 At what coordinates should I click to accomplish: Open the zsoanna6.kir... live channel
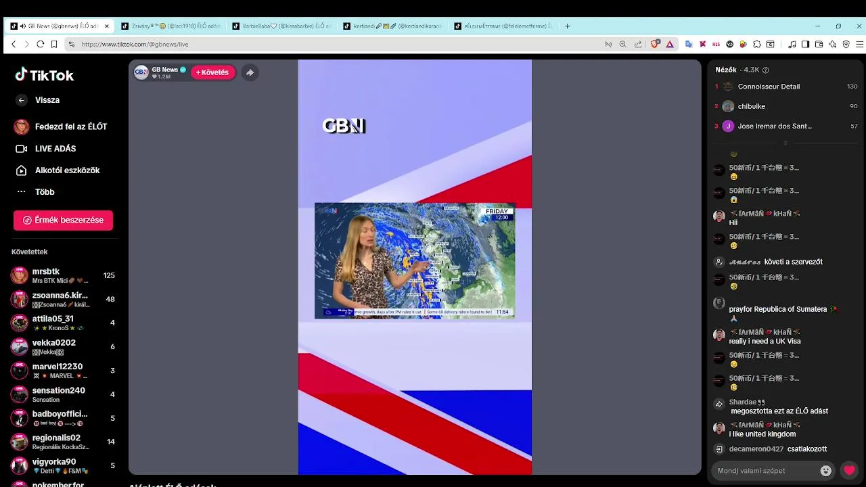click(x=63, y=299)
